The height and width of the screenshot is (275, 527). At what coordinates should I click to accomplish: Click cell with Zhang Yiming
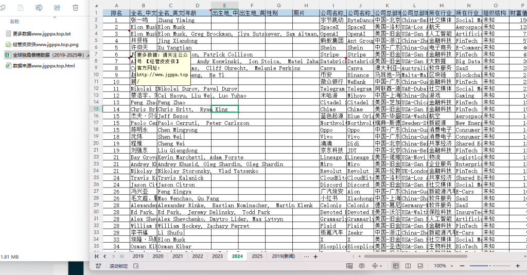[x=170, y=20]
